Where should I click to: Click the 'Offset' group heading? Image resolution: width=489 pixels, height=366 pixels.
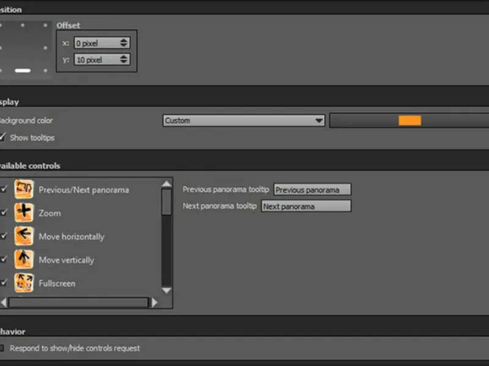68,25
